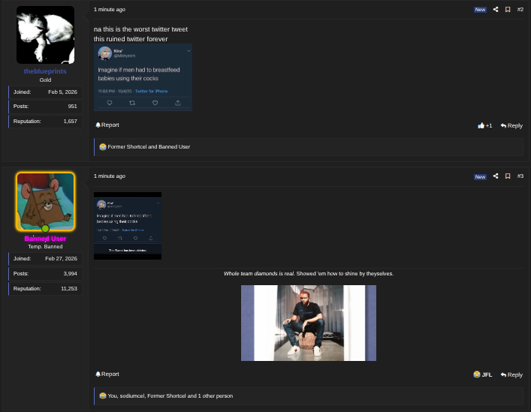
Task: Open signature image of man sitting
Action: coord(308,323)
